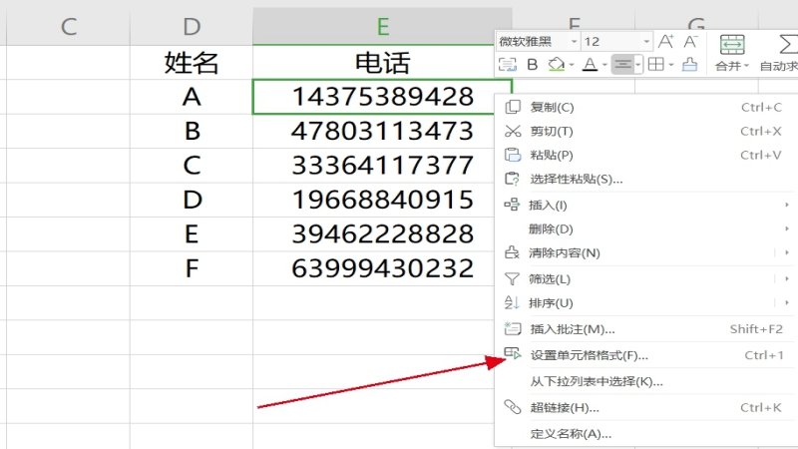Toggle center alignment in mini toolbar
Image resolution: width=798 pixels, height=449 pixels.
click(624, 65)
